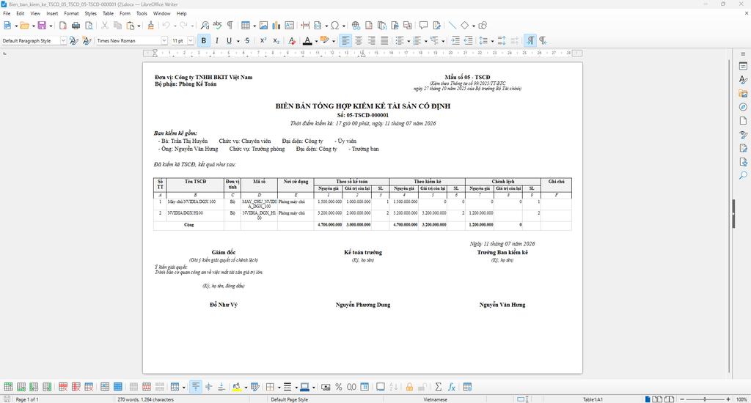Select the Insert Line tool
Viewport: 751px width, 403px height.
coord(452,26)
